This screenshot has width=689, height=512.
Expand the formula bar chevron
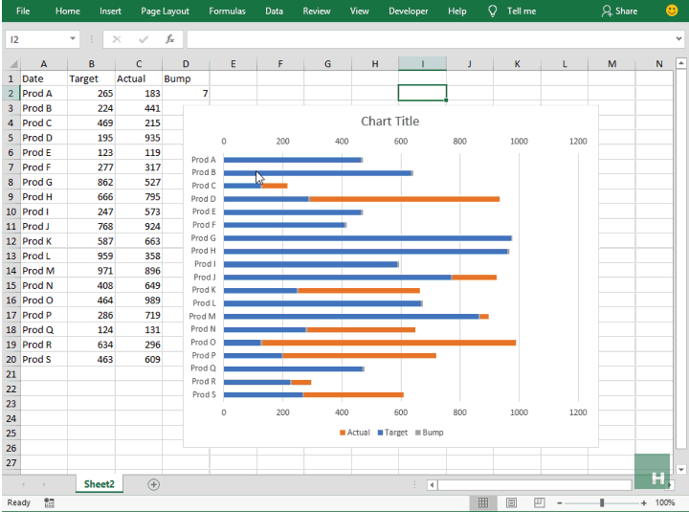(678, 39)
